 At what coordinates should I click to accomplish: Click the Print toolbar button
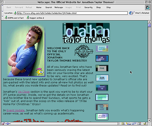(x=78, y=7)
